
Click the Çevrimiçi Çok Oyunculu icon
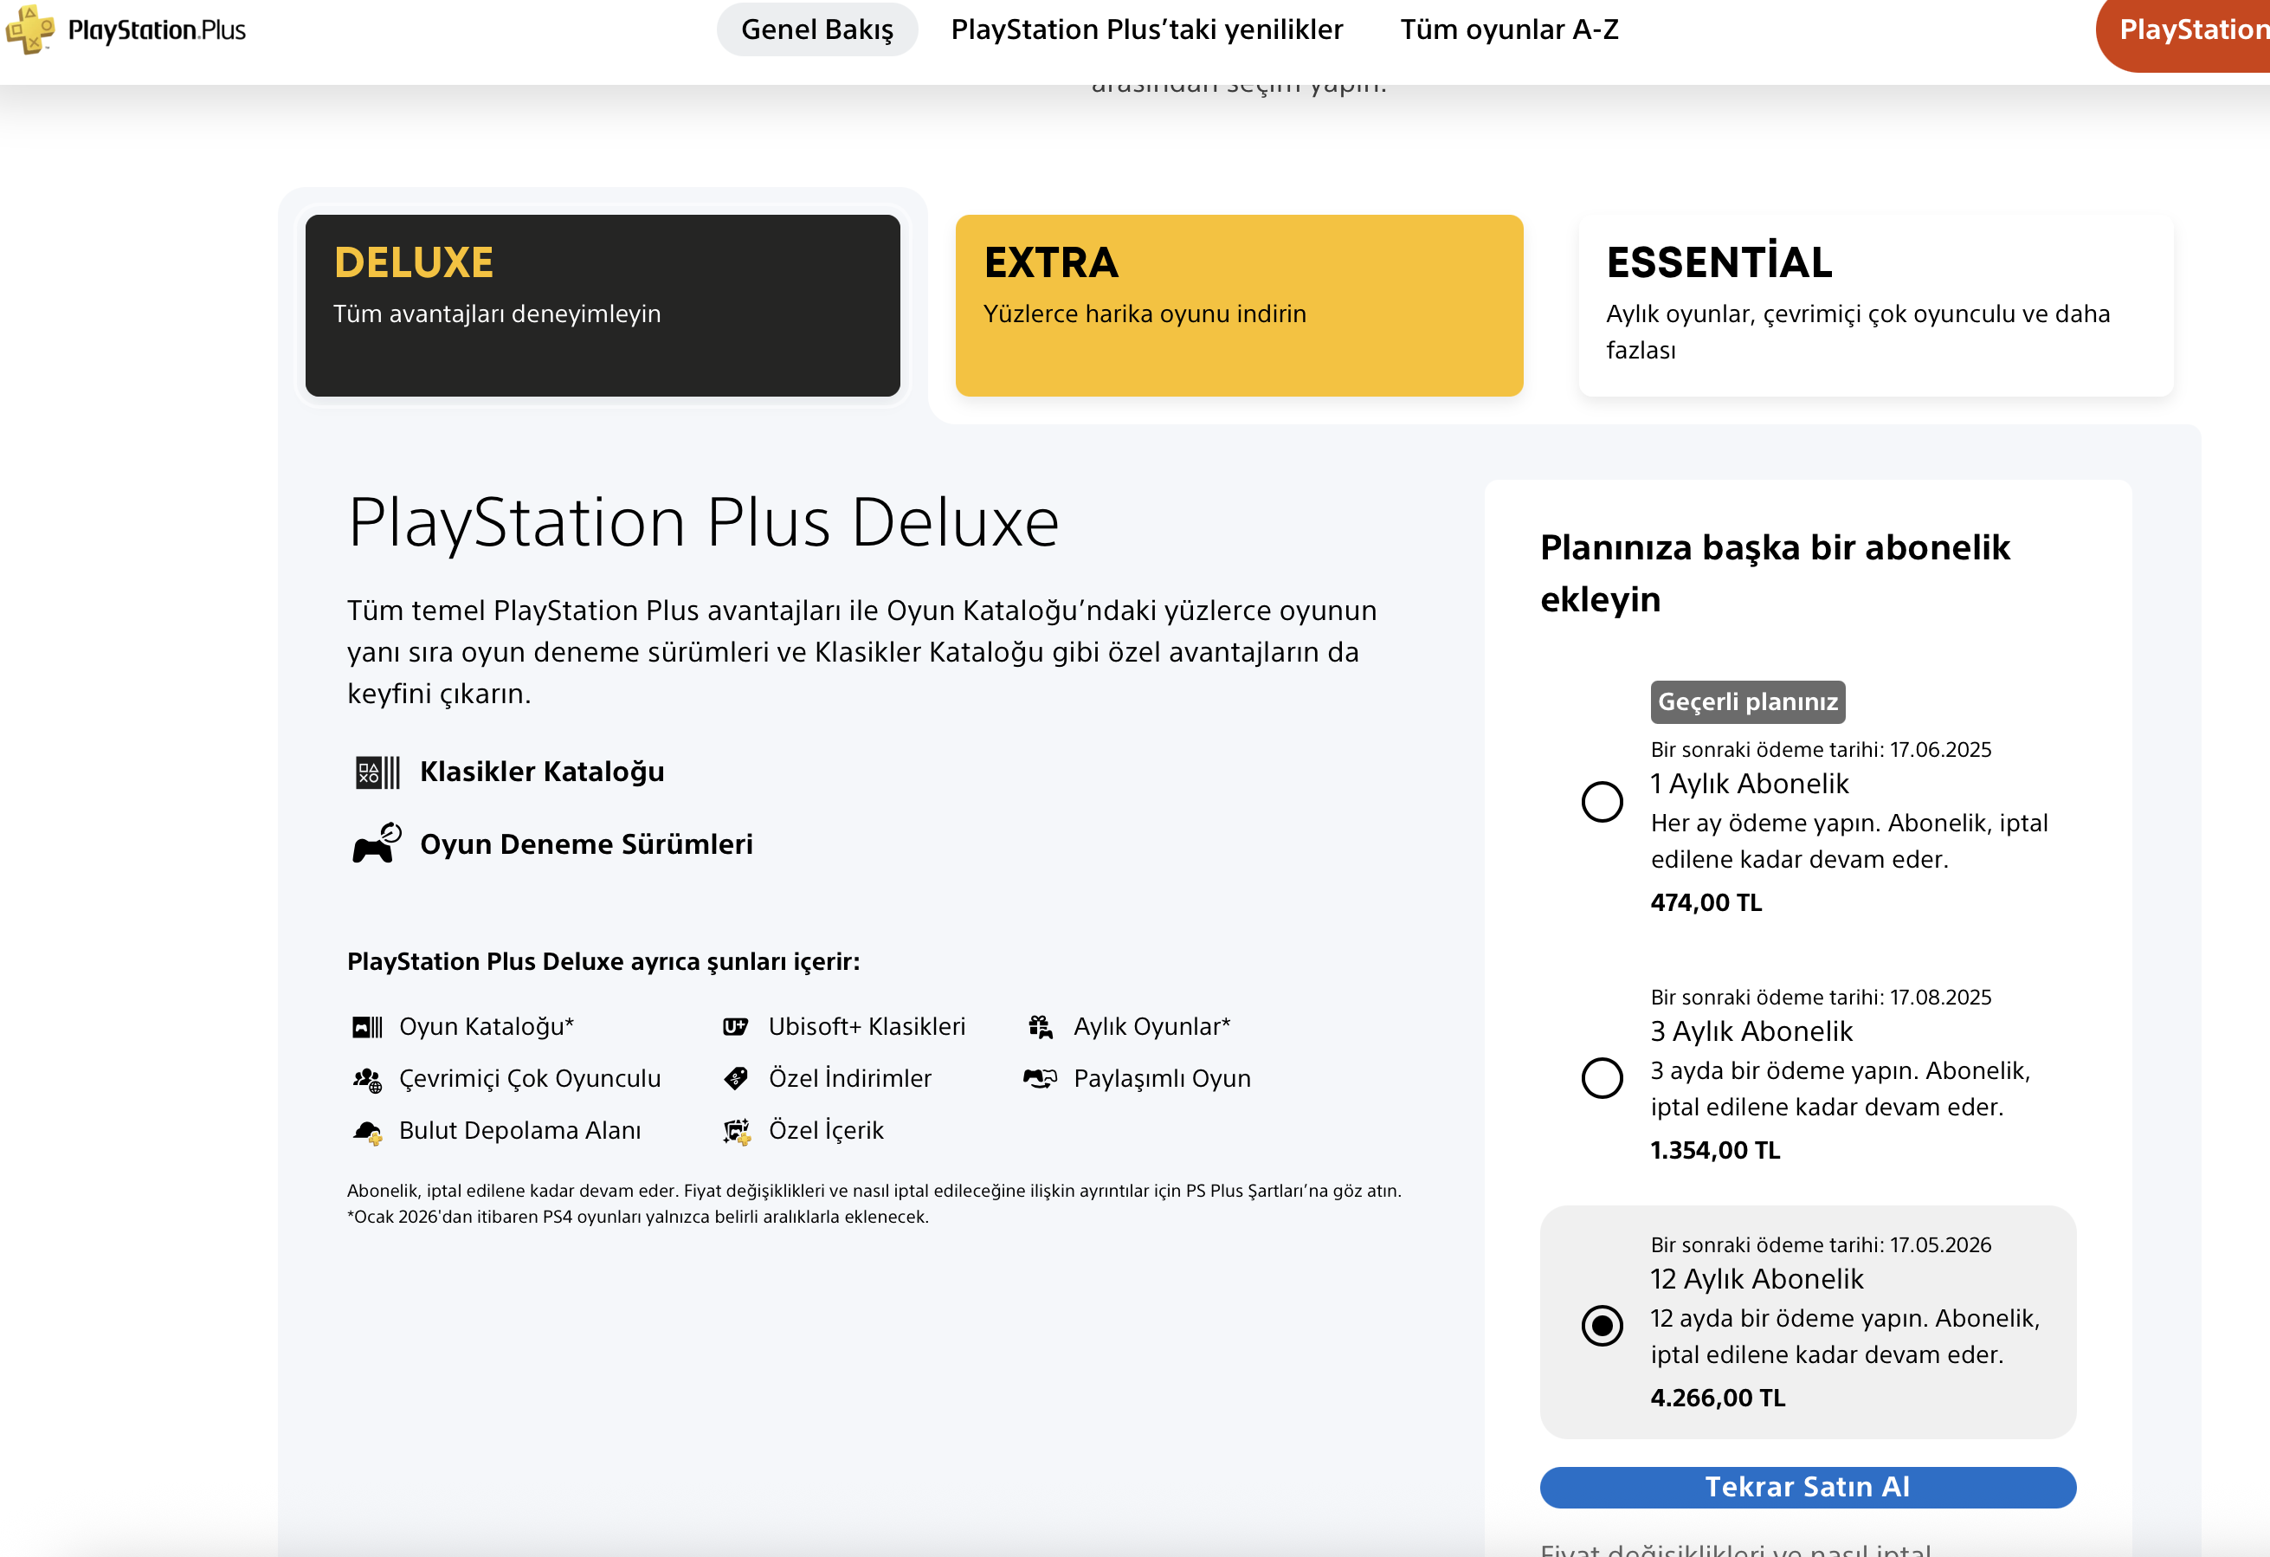367,1079
